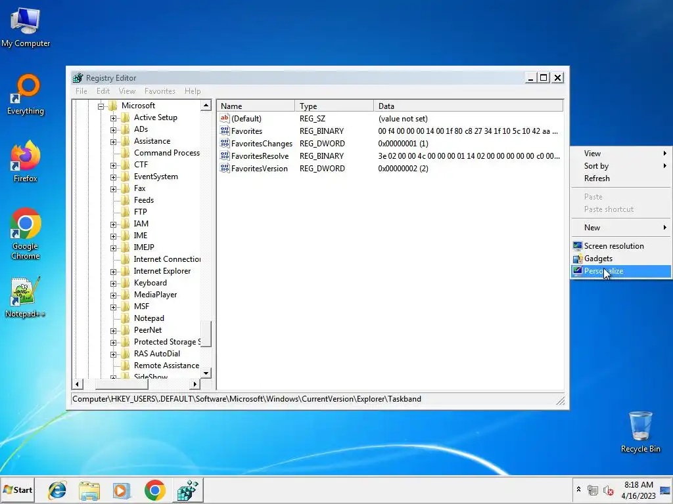Launch Windows Media Player from the taskbar
Viewport: 673px width, 504px height.
(x=122, y=490)
